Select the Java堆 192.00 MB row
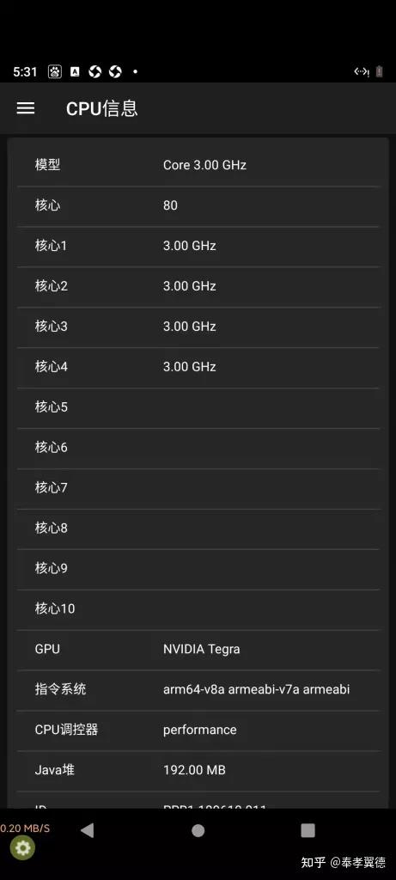The height and width of the screenshot is (880, 396). pyautogui.click(x=198, y=771)
